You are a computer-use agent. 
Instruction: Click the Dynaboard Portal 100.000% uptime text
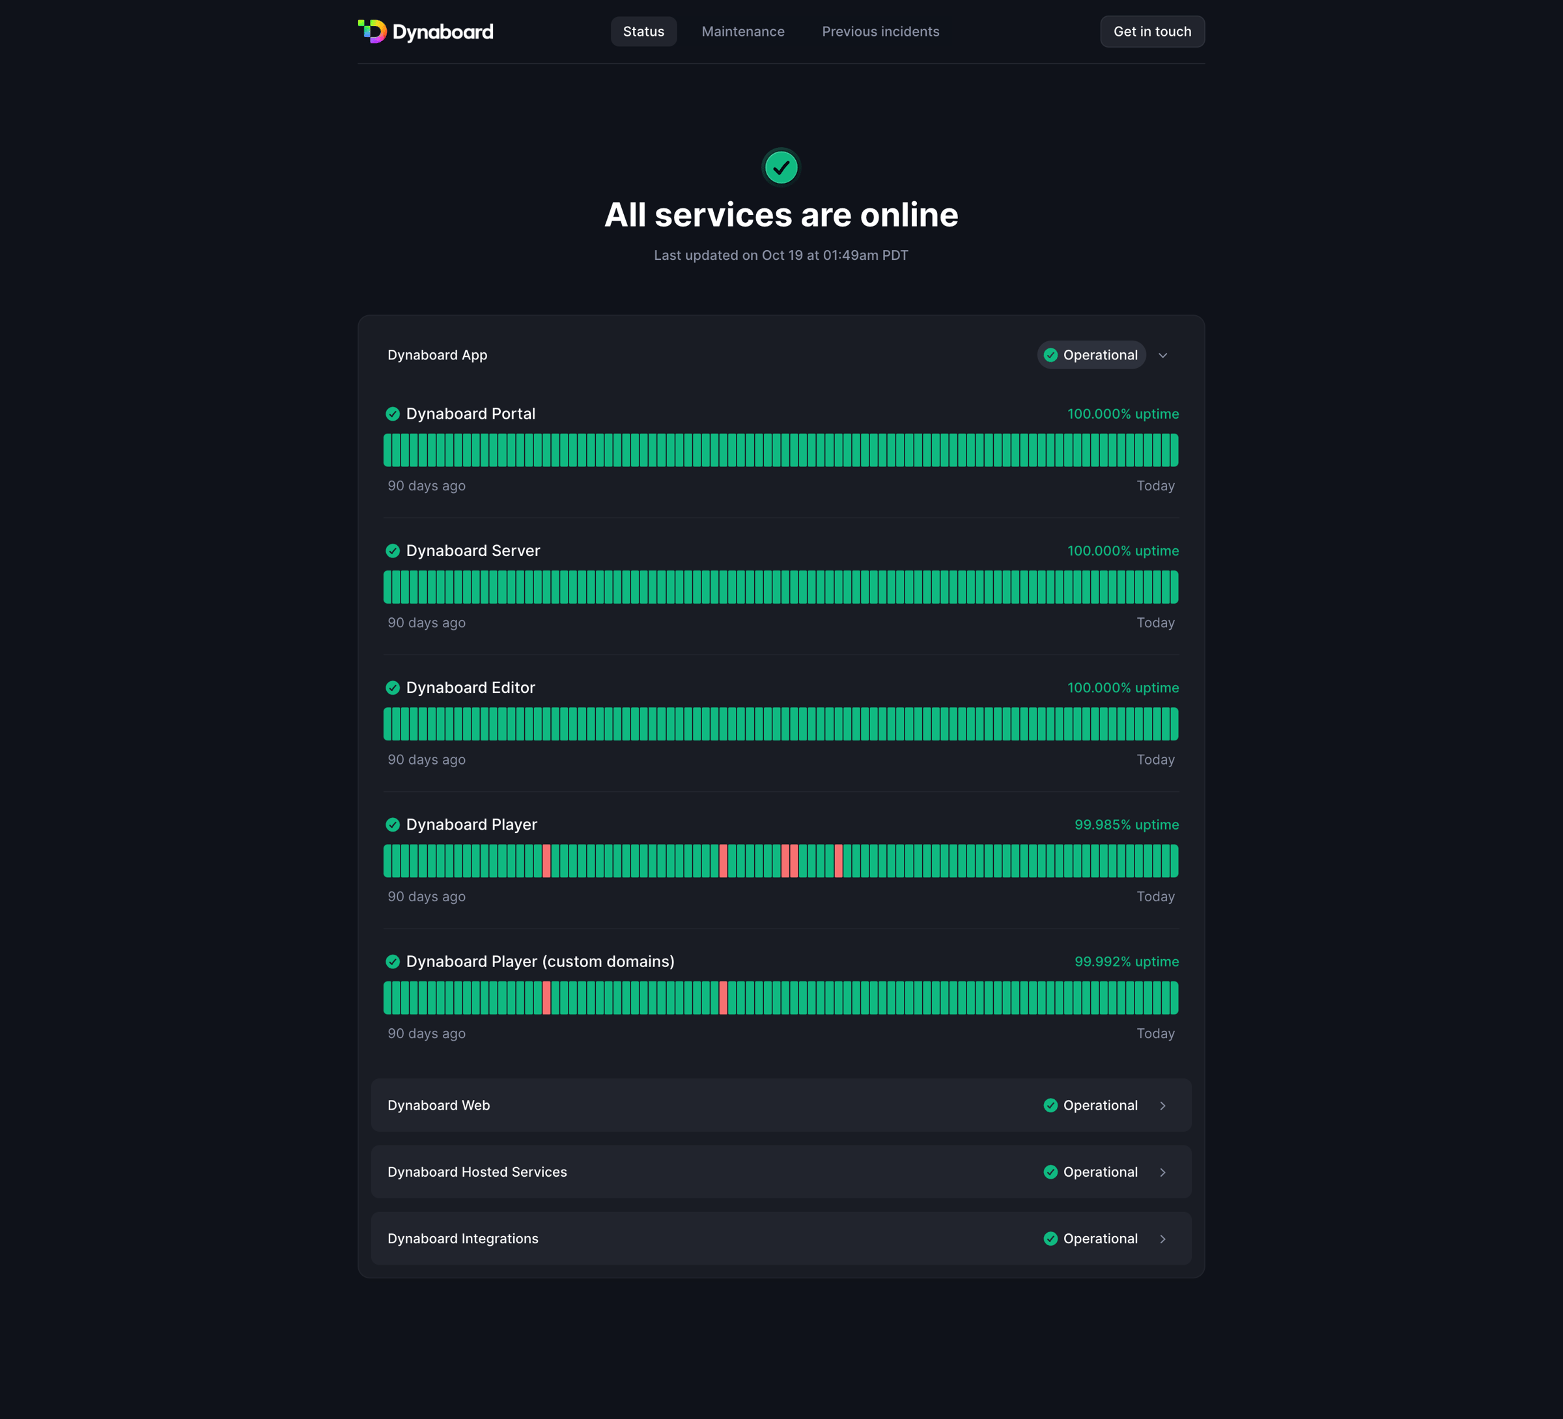[1123, 414]
